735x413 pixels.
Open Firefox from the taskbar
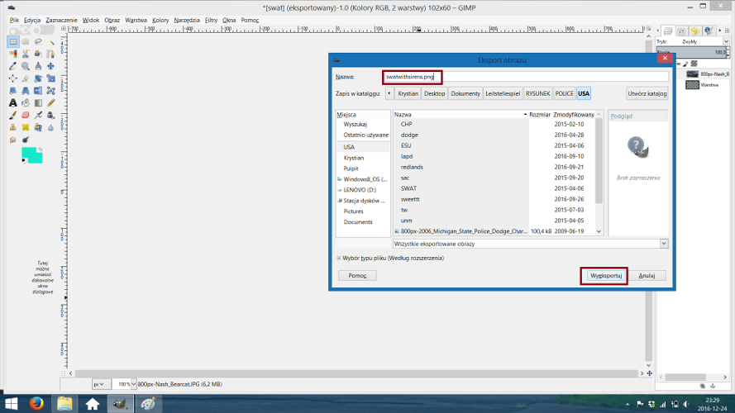[36, 403]
